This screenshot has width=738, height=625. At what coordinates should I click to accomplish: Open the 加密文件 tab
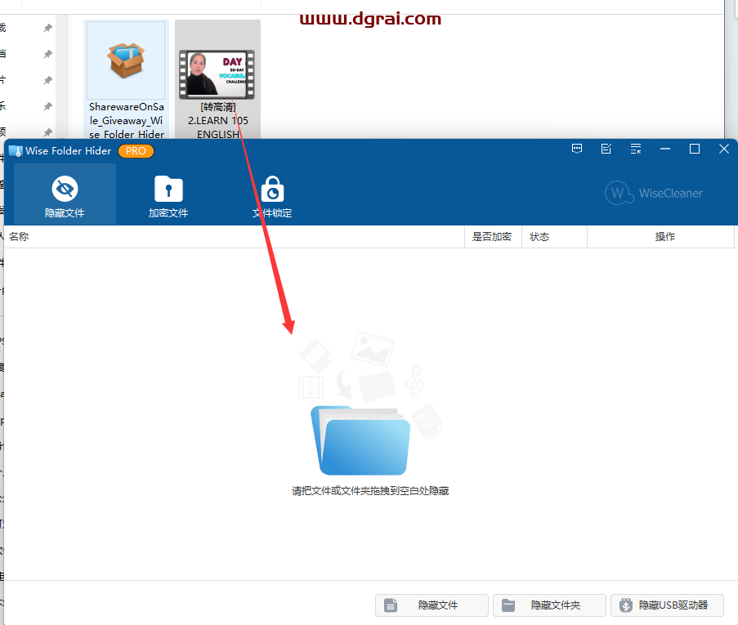(x=168, y=194)
